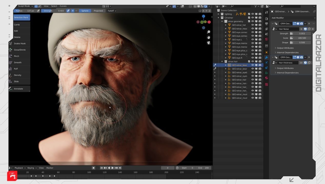Viewport: 325px width, 184px height.
Task: Pick the Density brush tool
Action: coord(17,75)
